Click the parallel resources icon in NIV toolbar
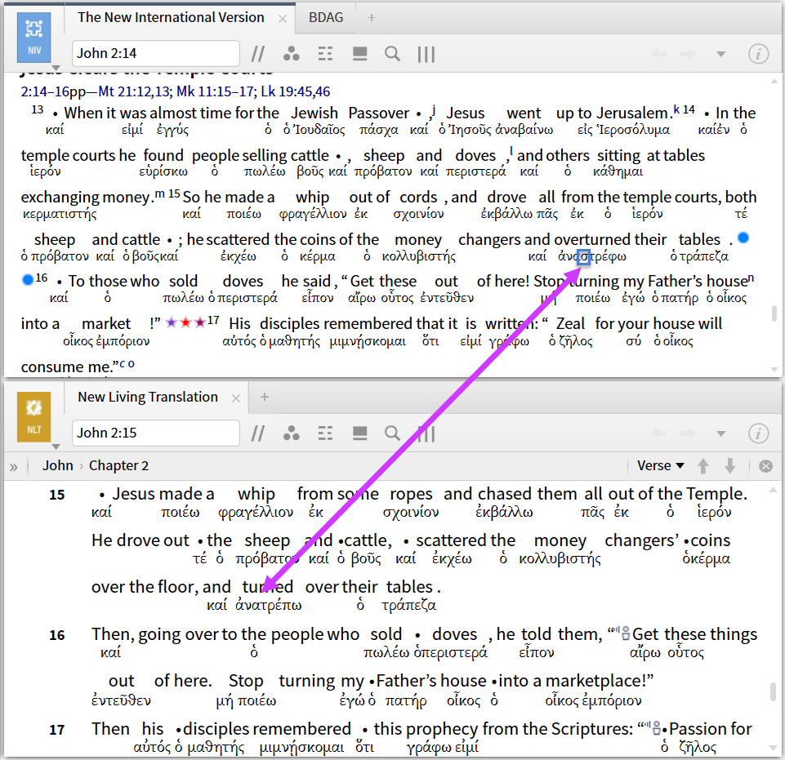 click(x=258, y=54)
